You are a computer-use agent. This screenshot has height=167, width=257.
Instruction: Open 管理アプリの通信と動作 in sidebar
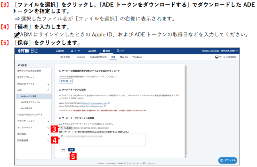coord(29,71)
